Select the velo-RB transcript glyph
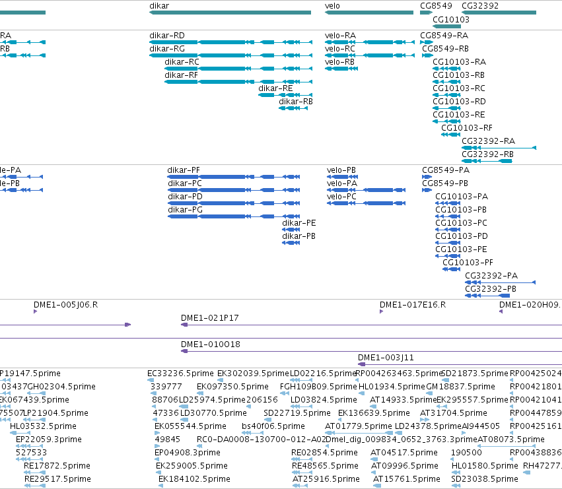 click(341, 69)
